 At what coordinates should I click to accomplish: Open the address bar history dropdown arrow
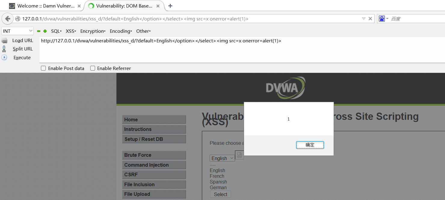click(364, 19)
